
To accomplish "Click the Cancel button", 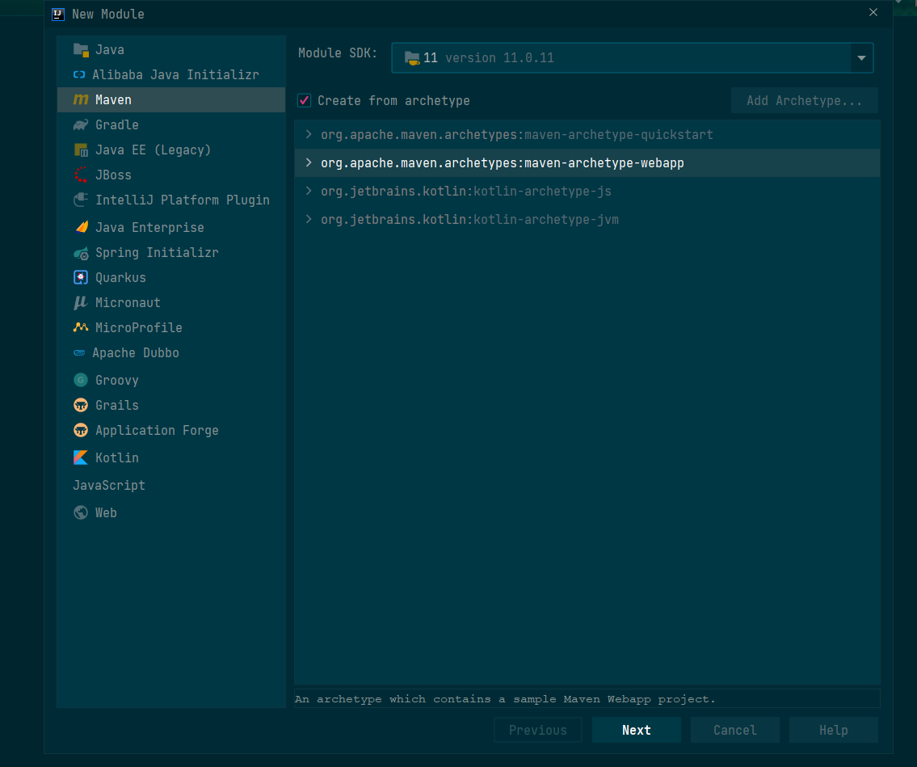I will [x=735, y=730].
